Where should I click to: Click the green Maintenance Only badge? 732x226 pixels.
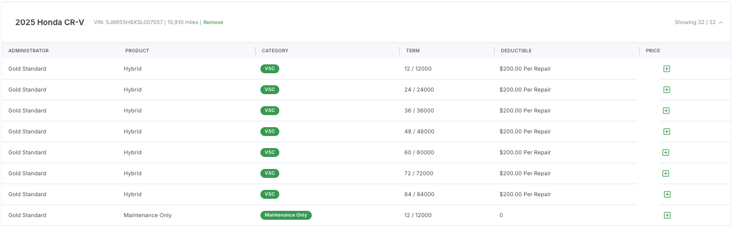click(x=286, y=215)
